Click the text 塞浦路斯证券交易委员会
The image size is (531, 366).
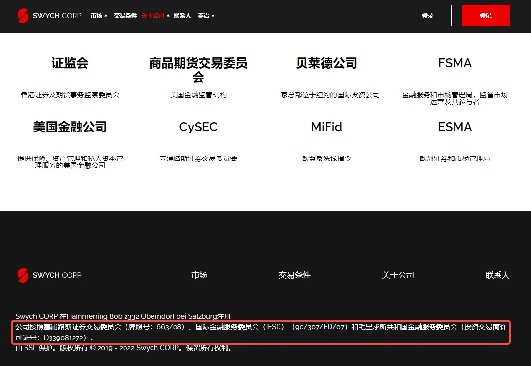(198, 158)
